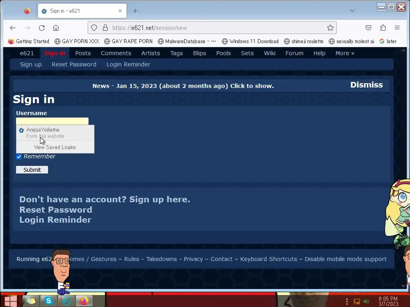
Task: Open the MalwareDatabase bookmark
Action: [187, 41]
